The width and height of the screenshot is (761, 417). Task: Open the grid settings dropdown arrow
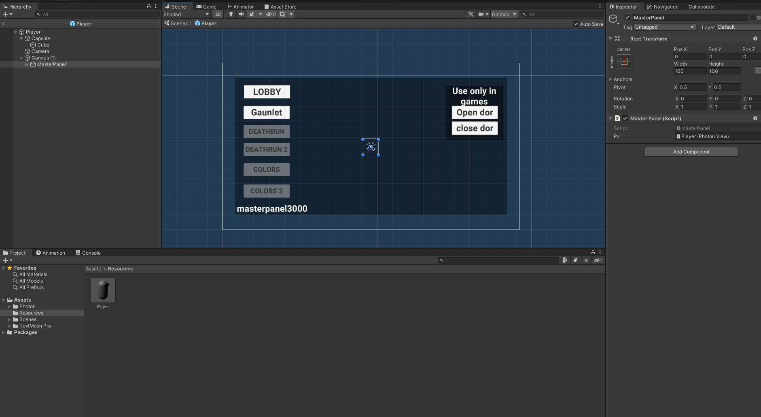(x=291, y=14)
